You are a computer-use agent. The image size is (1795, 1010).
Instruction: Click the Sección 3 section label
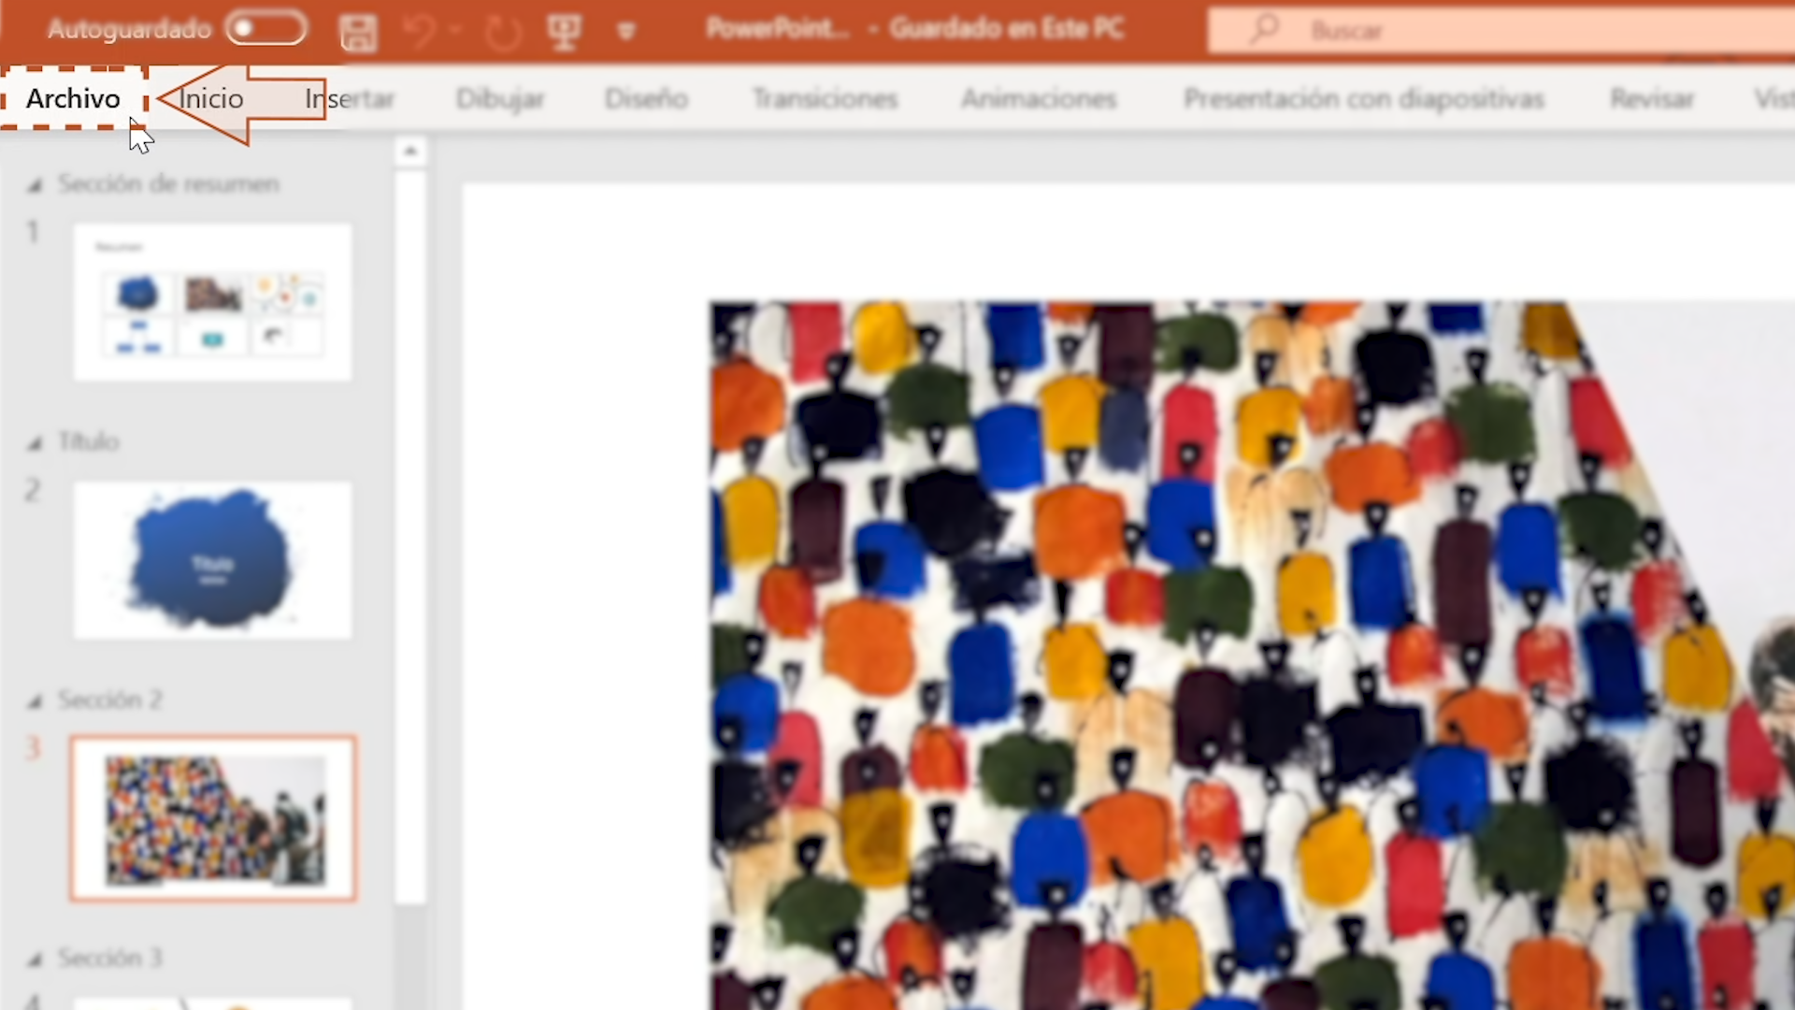tap(109, 959)
